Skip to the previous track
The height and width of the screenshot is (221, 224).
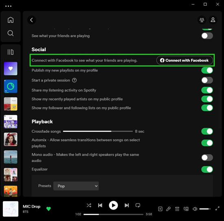pos(100,205)
